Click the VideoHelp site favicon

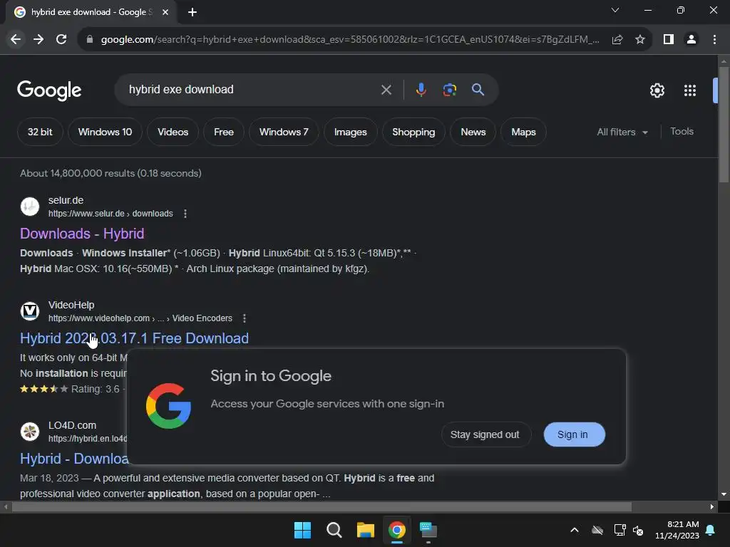[x=30, y=311]
